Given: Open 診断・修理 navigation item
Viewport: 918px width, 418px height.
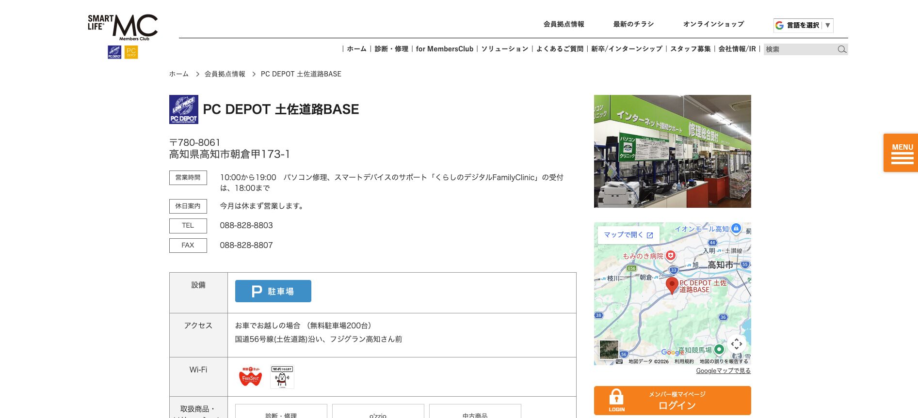Looking at the screenshot, I should (391, 49).
